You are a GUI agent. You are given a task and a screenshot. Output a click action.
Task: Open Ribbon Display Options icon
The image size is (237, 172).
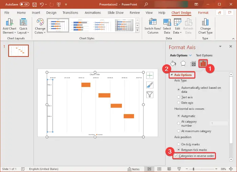click(196, 4)
